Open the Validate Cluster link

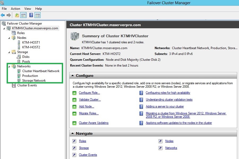click(90, 100)
